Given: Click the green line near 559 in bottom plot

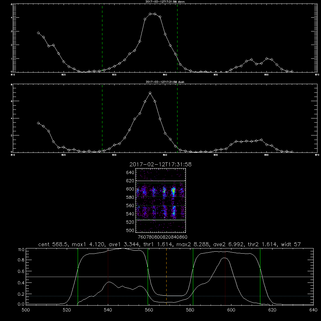Looking at the screenshot, I should 148,276.
